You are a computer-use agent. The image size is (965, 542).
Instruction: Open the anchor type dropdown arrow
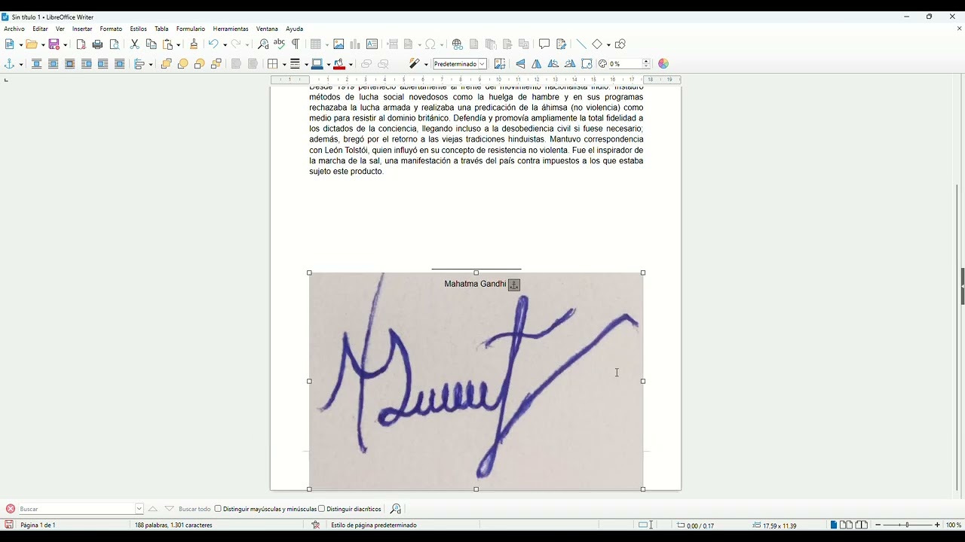tap(21, 64)
